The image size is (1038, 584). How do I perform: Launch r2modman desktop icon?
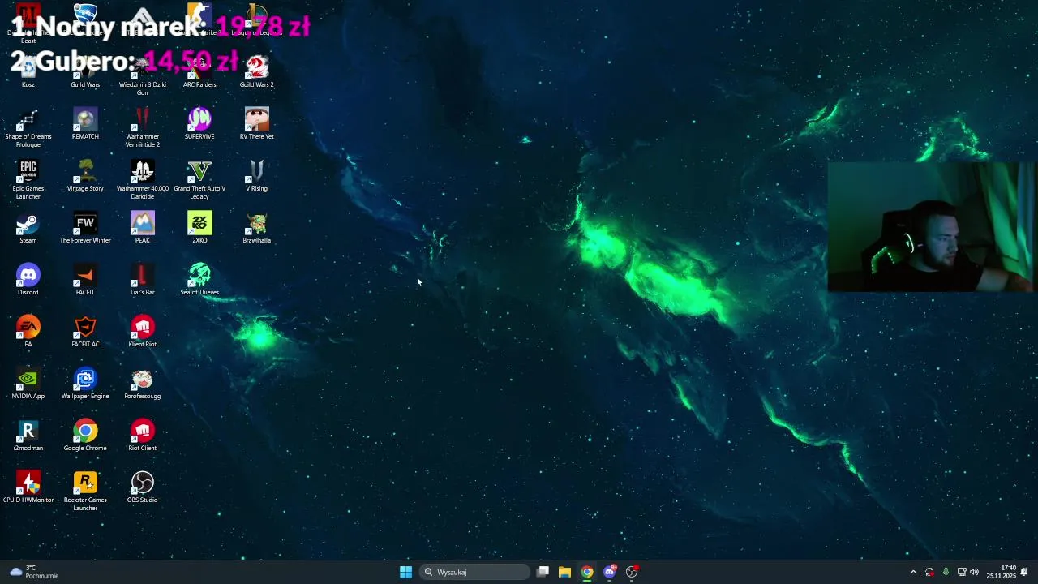point(28,435)
